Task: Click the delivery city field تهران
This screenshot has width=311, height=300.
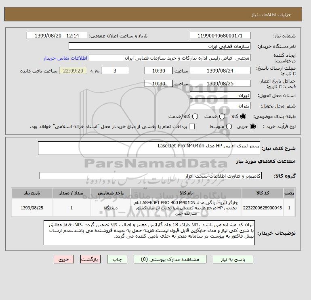Action: coord(220,106)
